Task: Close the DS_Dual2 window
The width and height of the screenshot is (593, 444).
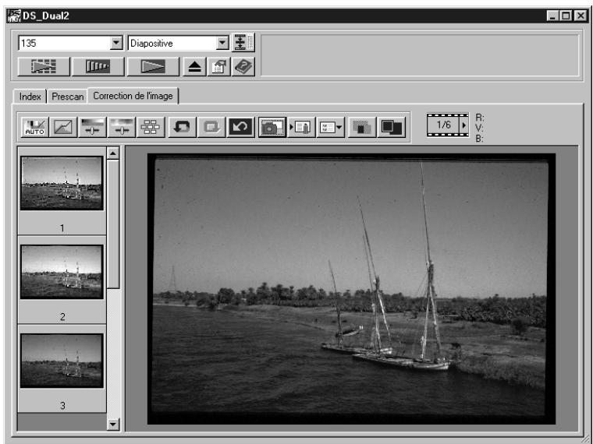Action: [581, 16]
